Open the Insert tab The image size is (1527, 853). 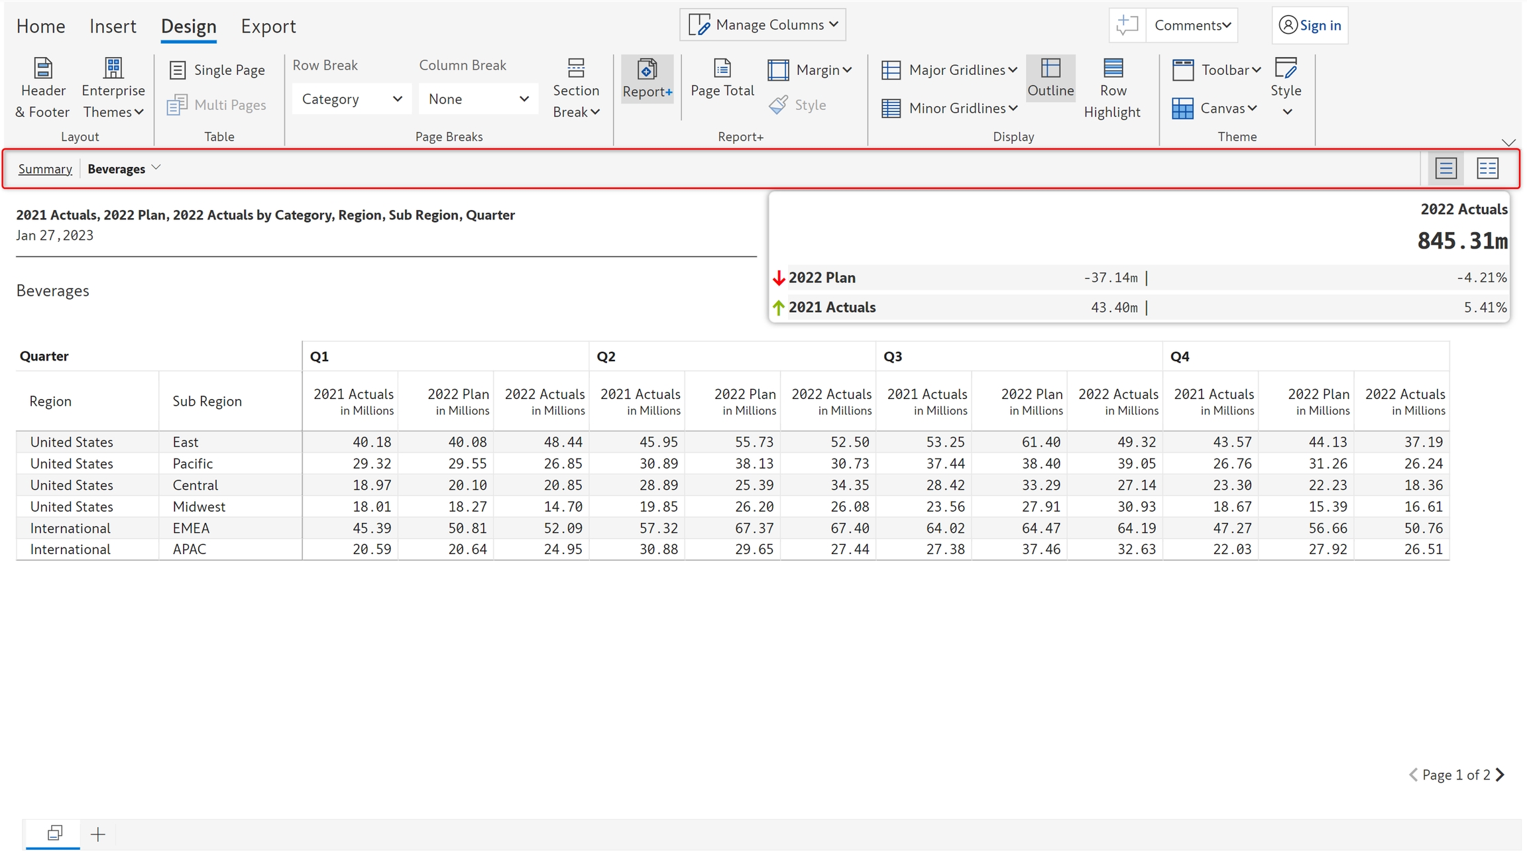[113, 27]
